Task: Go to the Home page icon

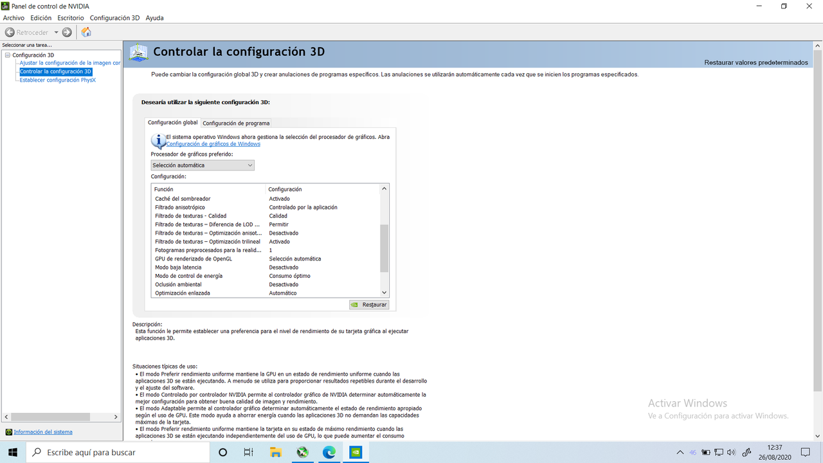Action: coord(86,32)
